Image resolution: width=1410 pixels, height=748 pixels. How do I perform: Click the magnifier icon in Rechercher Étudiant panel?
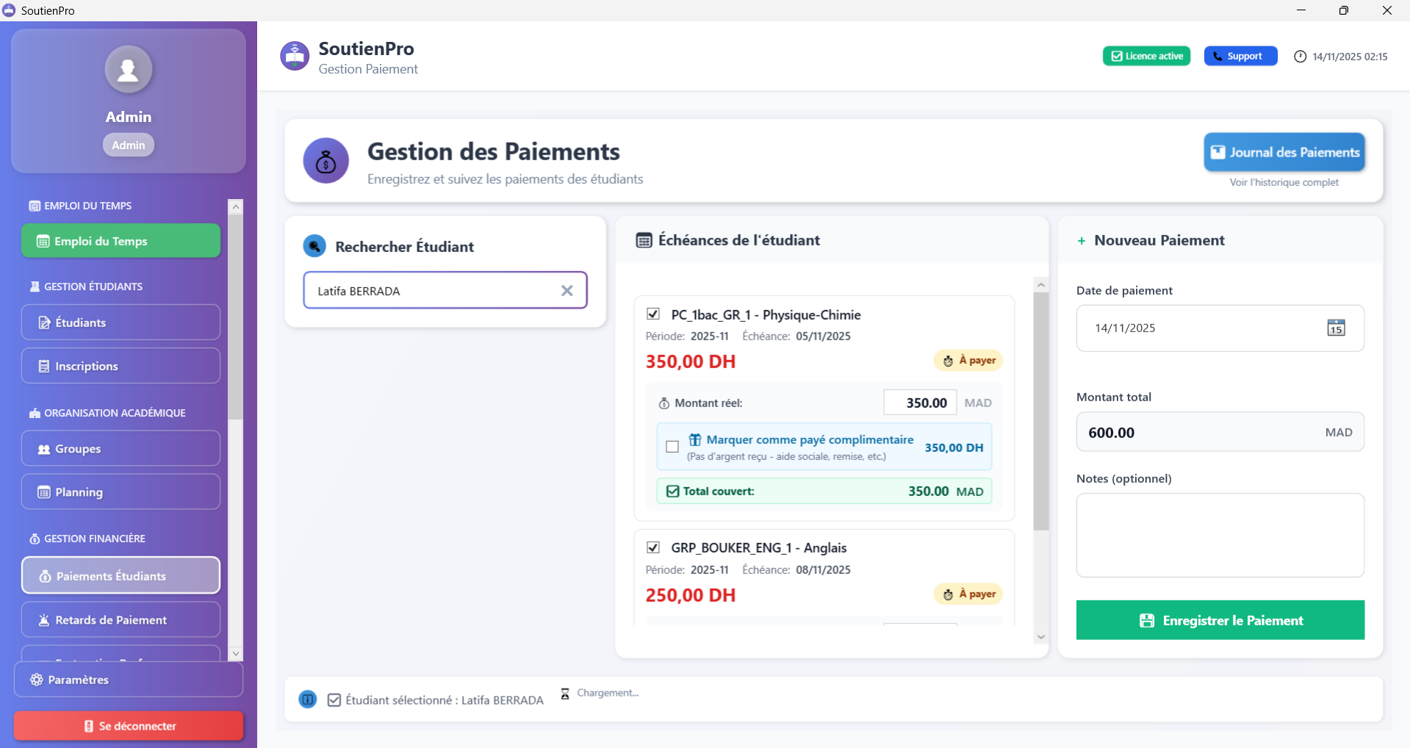point(314,245)
